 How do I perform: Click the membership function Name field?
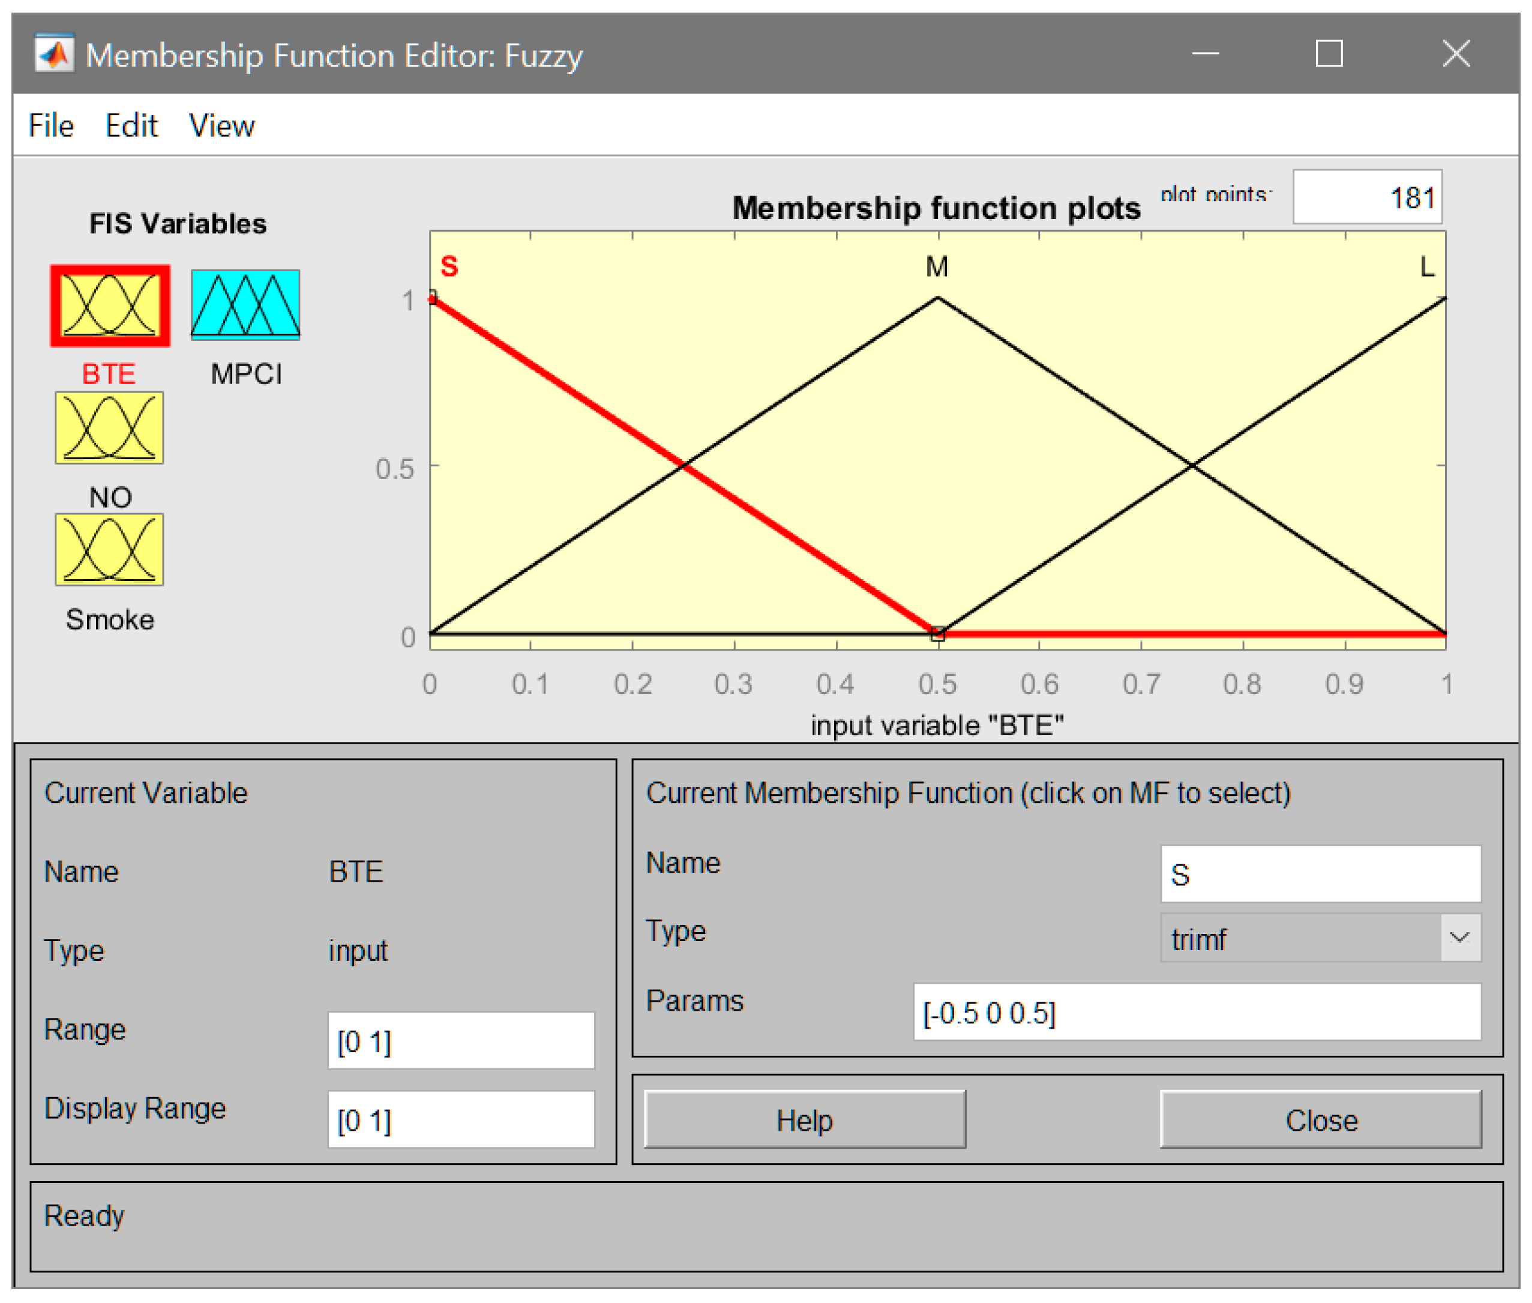(1320, 874)
